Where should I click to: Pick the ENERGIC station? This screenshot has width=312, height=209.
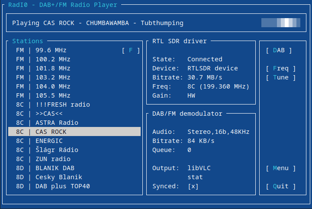[x=74, y=141]
